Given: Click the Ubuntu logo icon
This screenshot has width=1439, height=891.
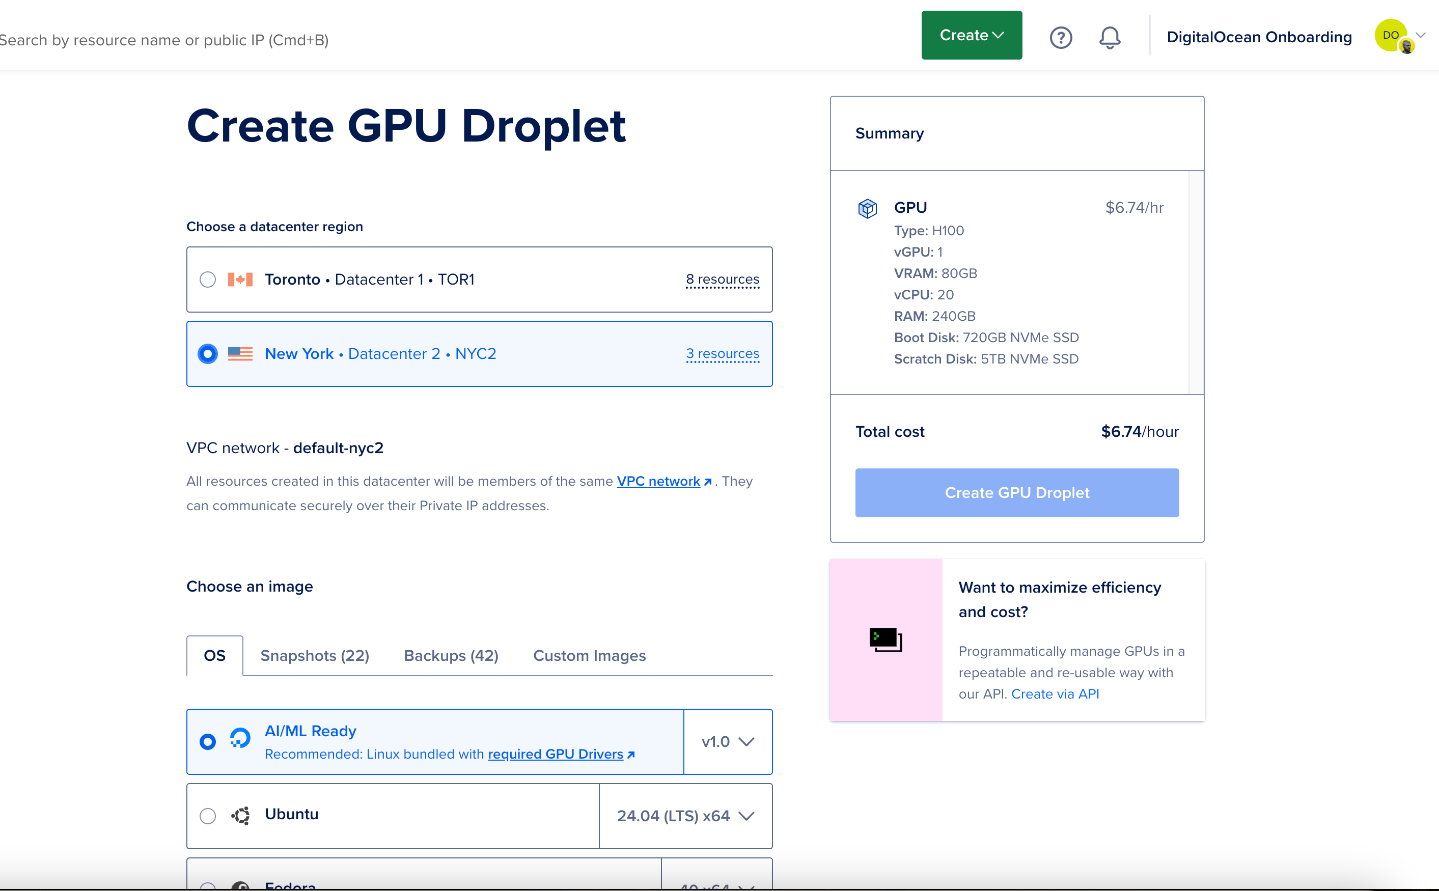Looking at the screenshot, I should [x=240, y=816].
